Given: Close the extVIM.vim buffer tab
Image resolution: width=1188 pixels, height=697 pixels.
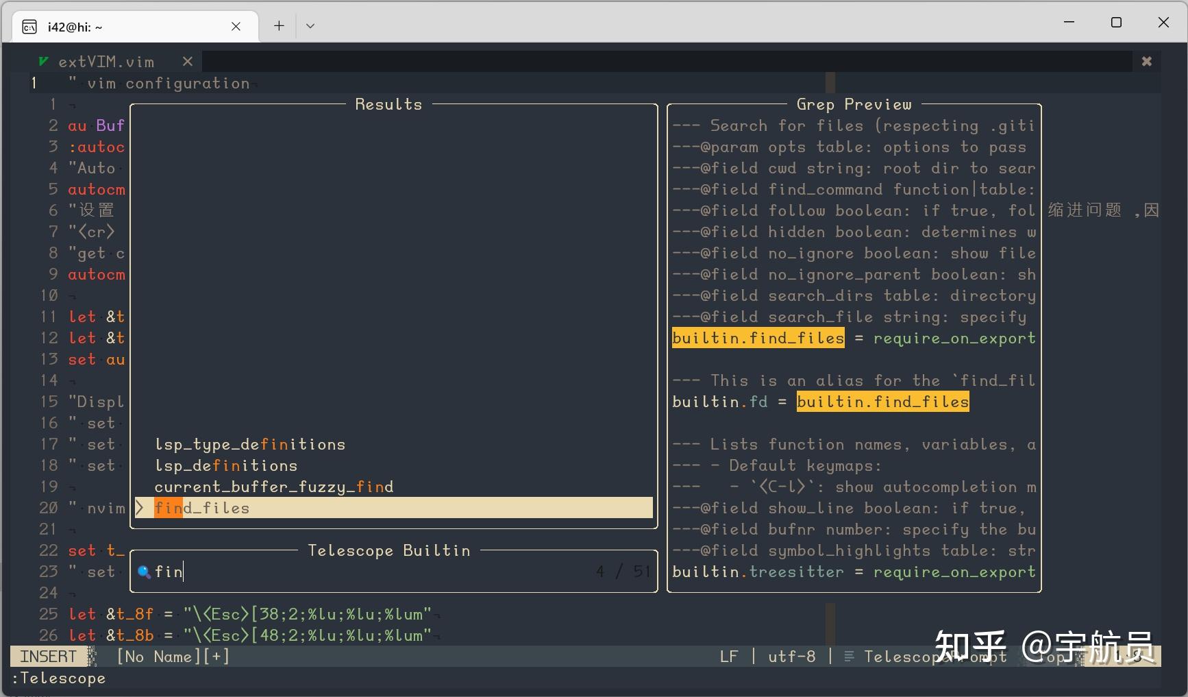Looking at the screenshot, I should (x=187, y=61).
